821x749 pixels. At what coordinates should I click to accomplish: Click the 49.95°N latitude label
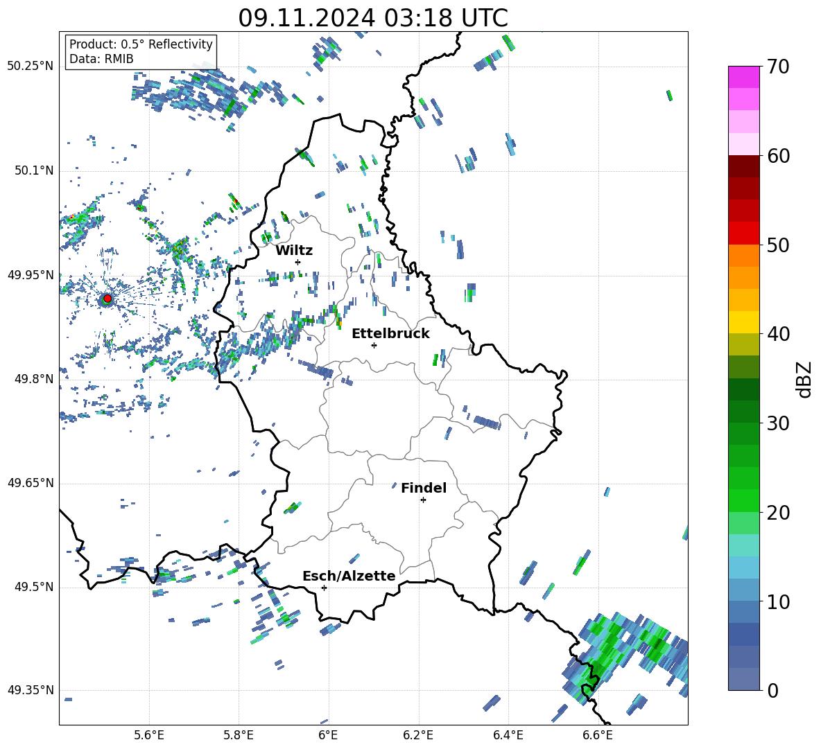pyautogui.click(x=31, y=275)
